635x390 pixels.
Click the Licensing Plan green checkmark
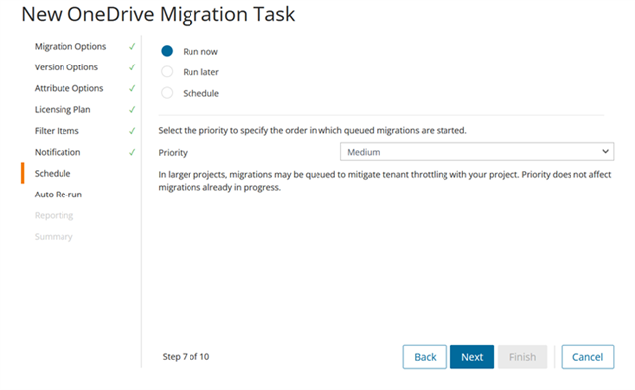coord(132,110)
